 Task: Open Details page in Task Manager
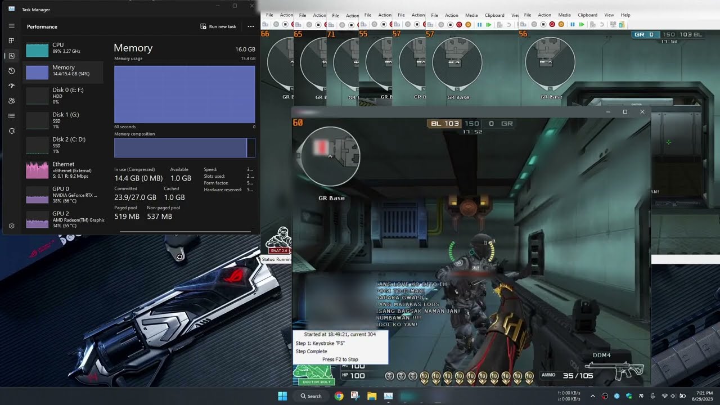(x=12, y=116)
